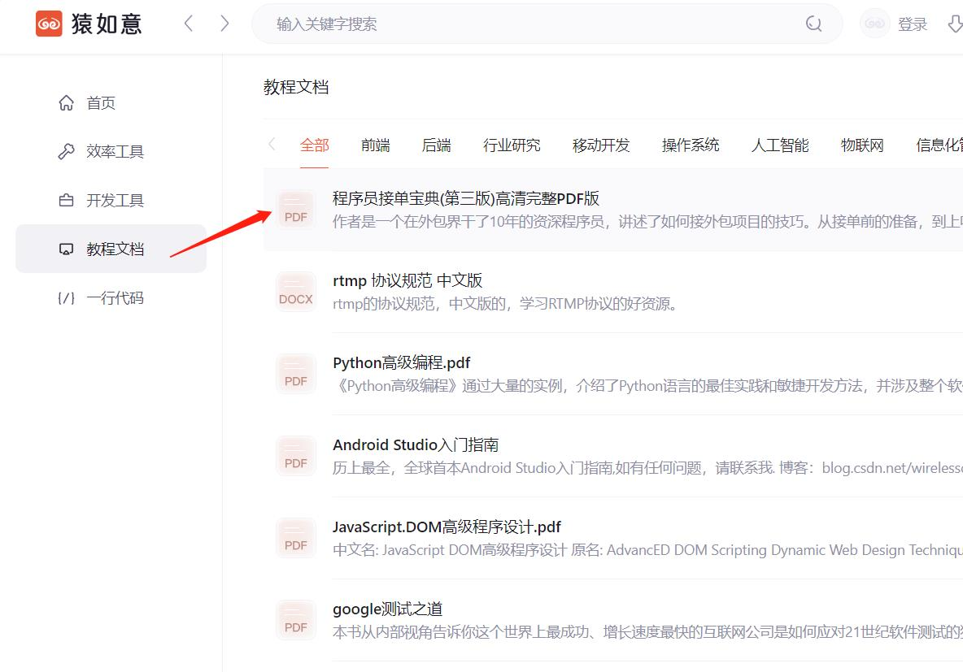Screen dimensions: 963x672
Task: Click PDF icon of 程序员接单宝典
Action: pos(296,210)
